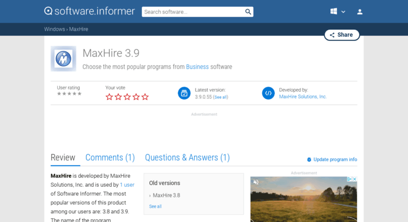Vote one star in Your vote
The height and width of the screenshot is (222, 408).
(x=109, y=97)
